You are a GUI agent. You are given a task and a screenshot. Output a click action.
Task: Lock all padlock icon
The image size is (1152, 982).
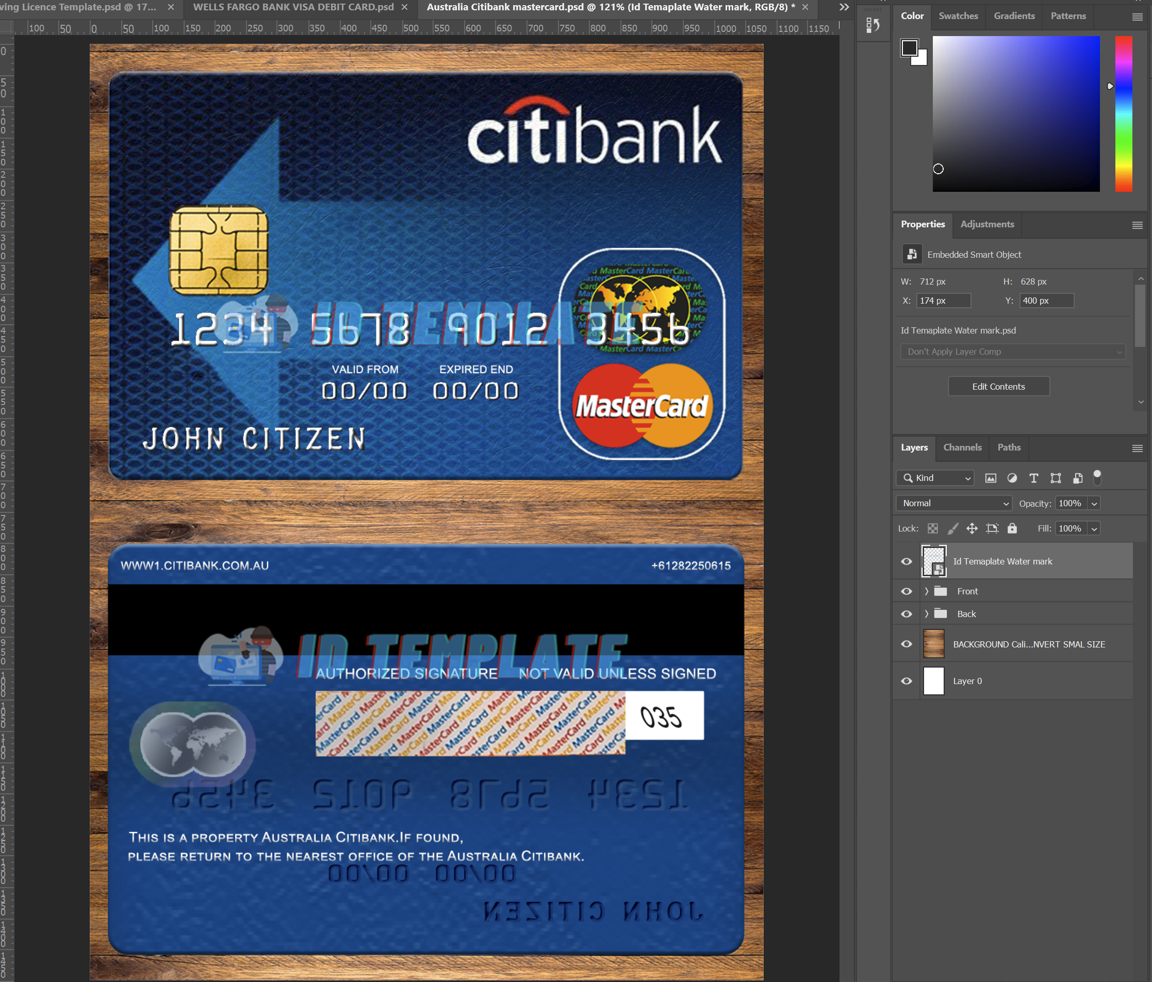pyautogui.click(x=1012, y=528)
